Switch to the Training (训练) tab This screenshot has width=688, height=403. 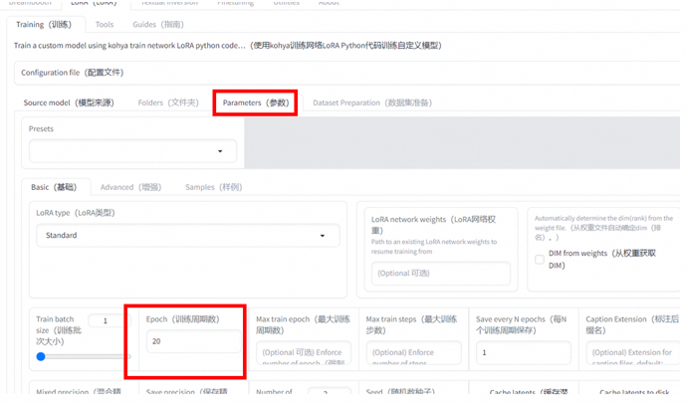tap(44, 25)
